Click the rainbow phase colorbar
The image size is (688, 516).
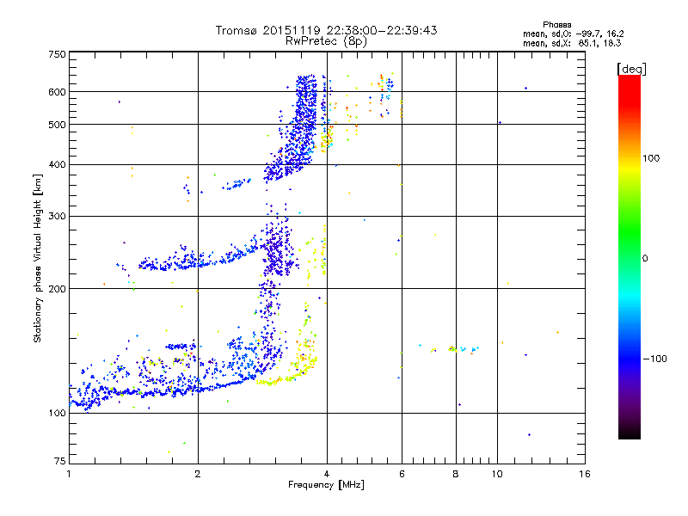coord(630,256)
